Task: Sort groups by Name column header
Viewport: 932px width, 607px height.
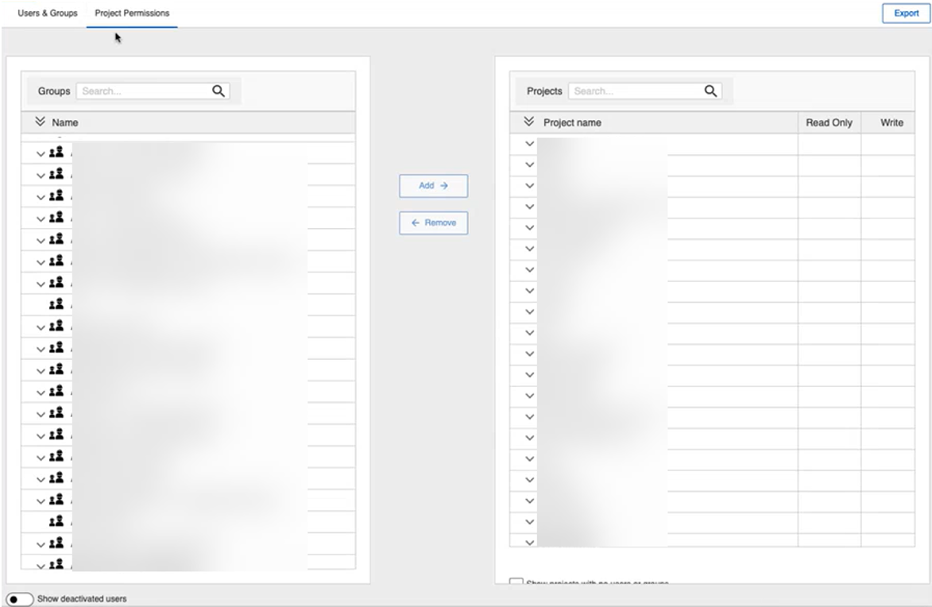Action: (65, 122)
